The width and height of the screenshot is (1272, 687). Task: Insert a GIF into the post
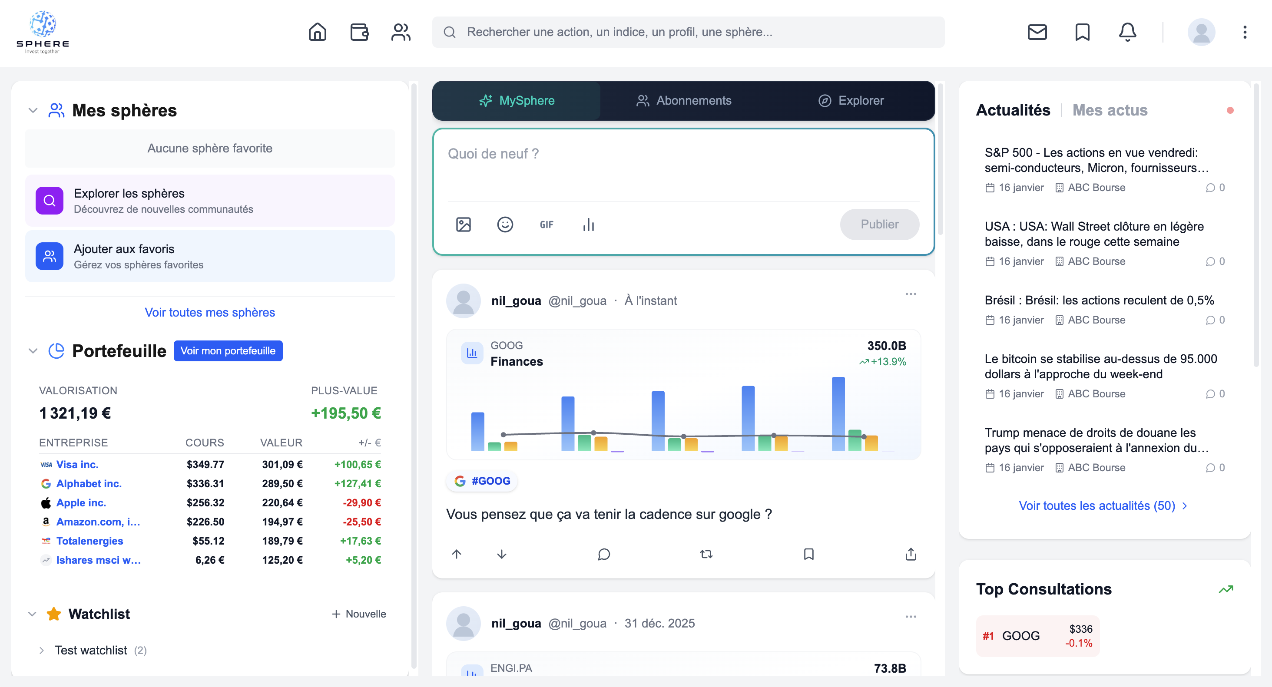[546, 225]
